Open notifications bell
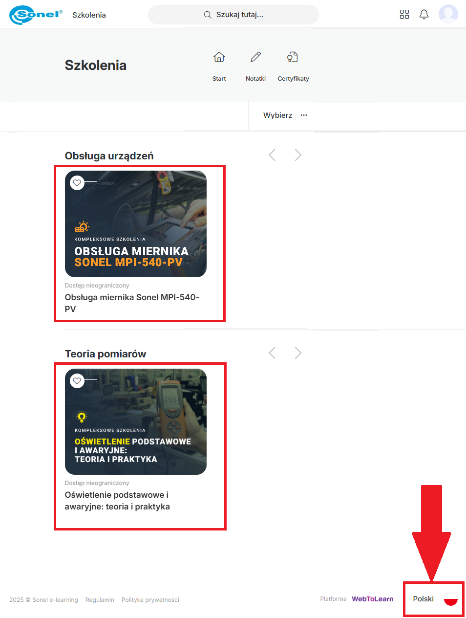The height and width of the screenshot is (618, 466). (x=424, y=15)
